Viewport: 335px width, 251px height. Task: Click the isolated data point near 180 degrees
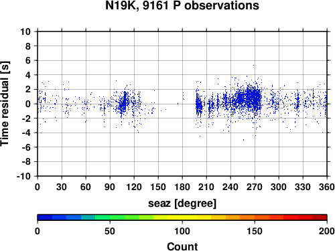click(178, 104)
